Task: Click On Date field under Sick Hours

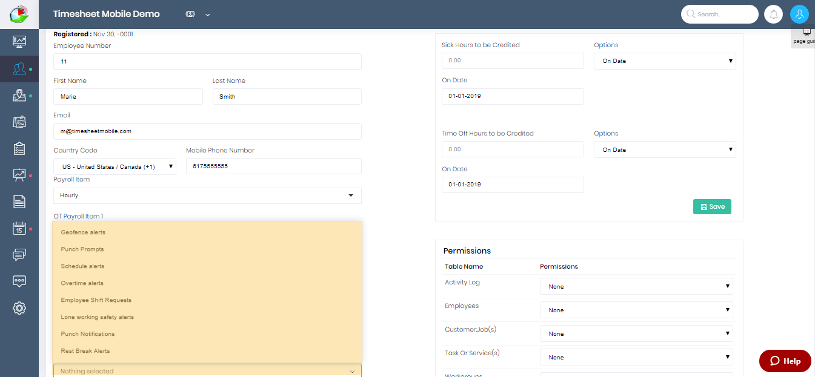Action: [x=513, y=96]
